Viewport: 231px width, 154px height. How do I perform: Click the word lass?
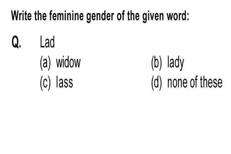point(65,82)
